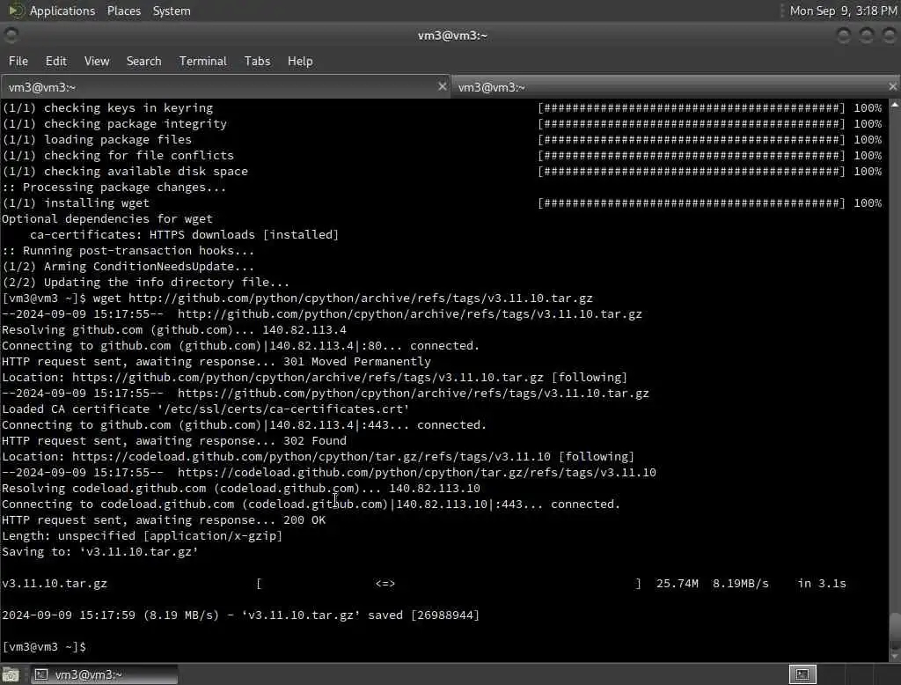Click the terminal vertical scrollbar thumb

(895, 631)
